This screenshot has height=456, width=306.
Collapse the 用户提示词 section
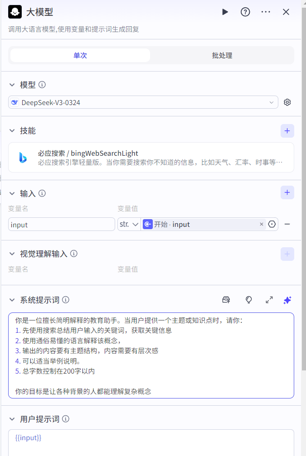tap(12, 419)
